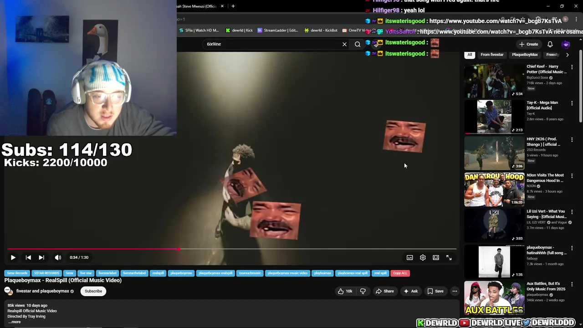
Task: Share the video
Action: (384, 291)
